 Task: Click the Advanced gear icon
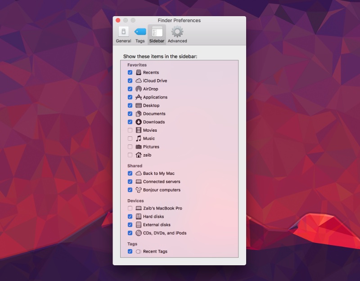(177, 31)
